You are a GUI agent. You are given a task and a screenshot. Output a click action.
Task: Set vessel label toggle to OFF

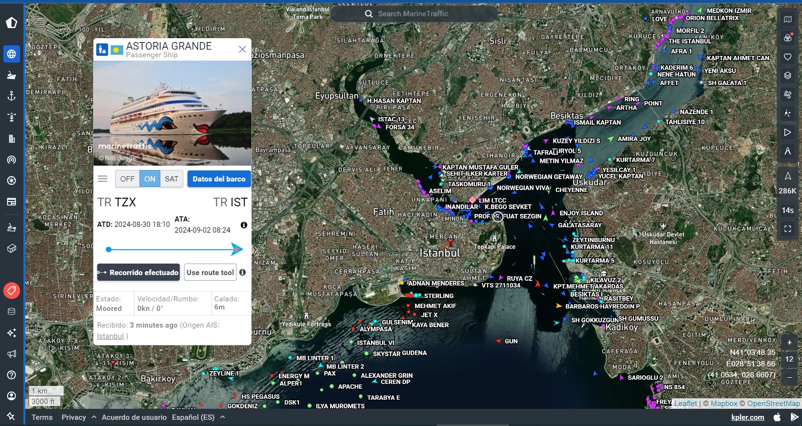[x=127, y=179]
